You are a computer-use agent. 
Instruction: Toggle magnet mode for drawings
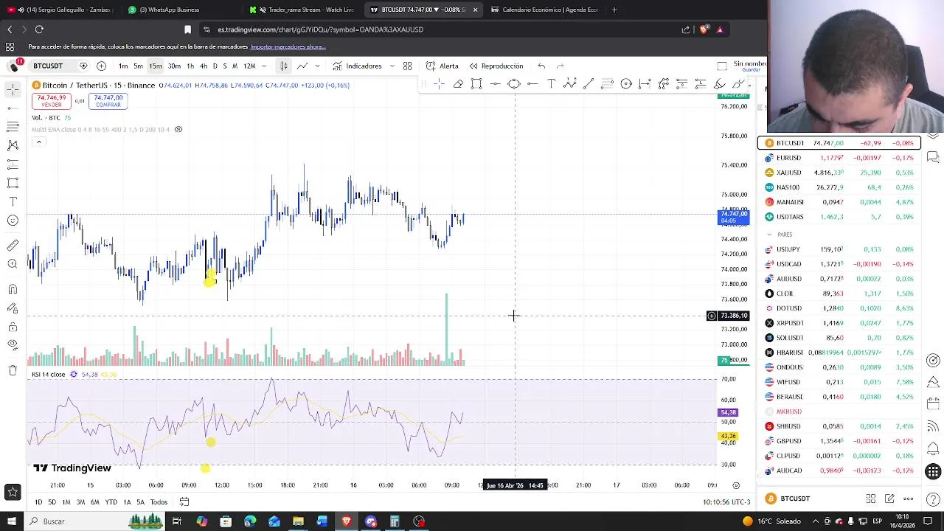13,289
